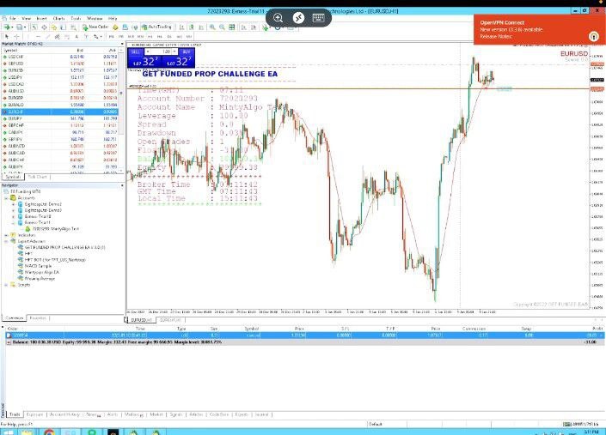Open the profiles dropdown arrow in toolbar

pyautogui.click(x=25, y=27)
